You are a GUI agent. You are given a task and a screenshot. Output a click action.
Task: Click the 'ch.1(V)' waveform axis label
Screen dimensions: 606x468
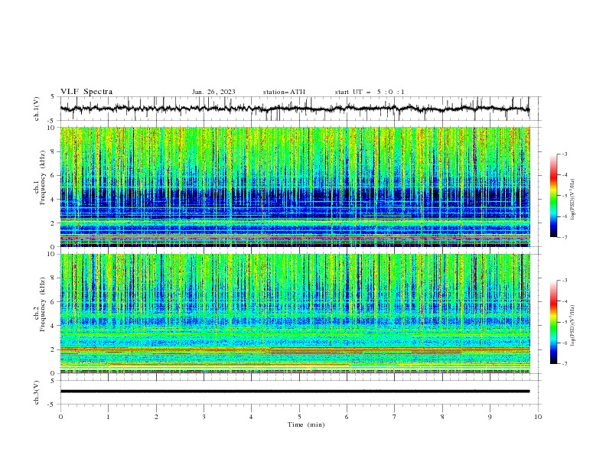tap(37, 109)
